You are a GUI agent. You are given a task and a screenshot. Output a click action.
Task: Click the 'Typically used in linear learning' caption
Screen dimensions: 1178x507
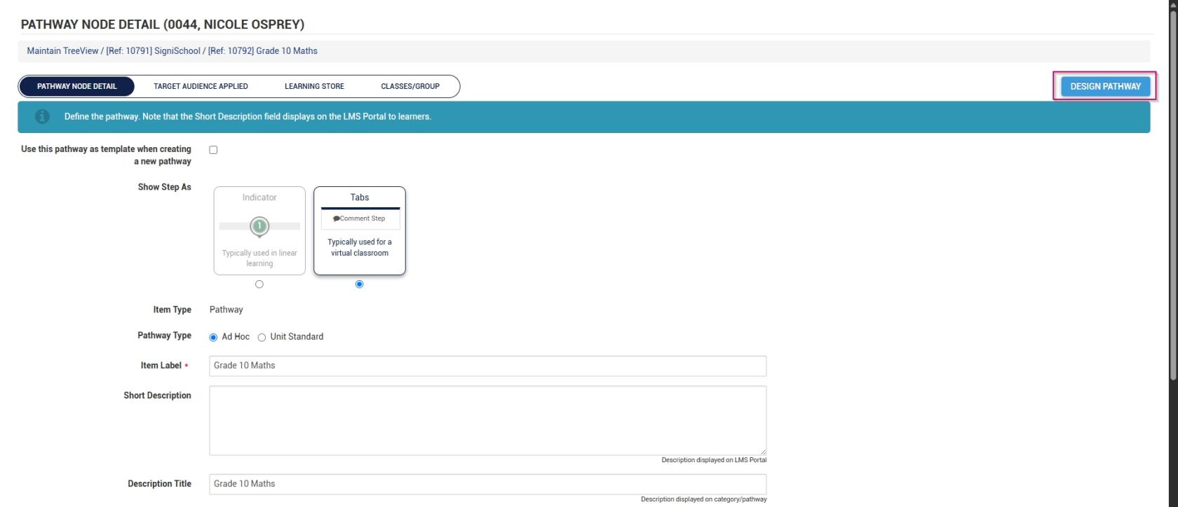click(x=259, y=258)
